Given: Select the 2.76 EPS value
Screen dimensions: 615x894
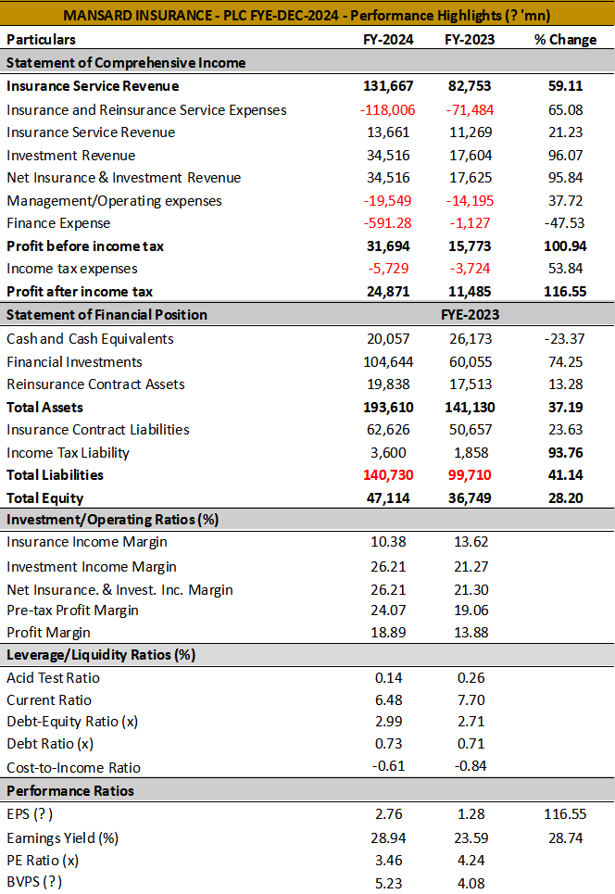Looking at the screenshot, I should tap(388, 814).
